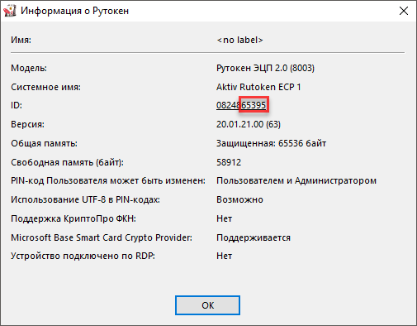The height and width of the screenshot is (326, 417).
Task: Click the label "Системное имя:"
Action: click(x=45, y=87)
